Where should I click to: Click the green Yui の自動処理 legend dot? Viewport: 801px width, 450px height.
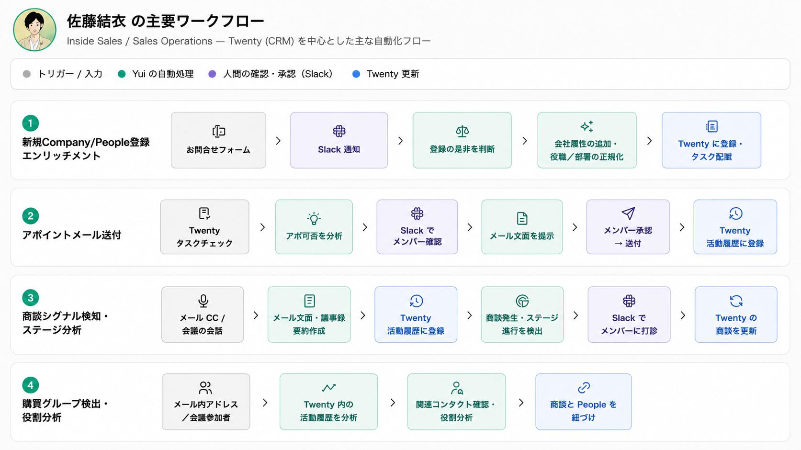[122, 74]
